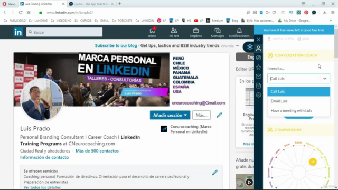Viewport: 338px width, 190px height.
Task: Click 'Ver todos los detalles' link
Action: (x=42, y=187)
